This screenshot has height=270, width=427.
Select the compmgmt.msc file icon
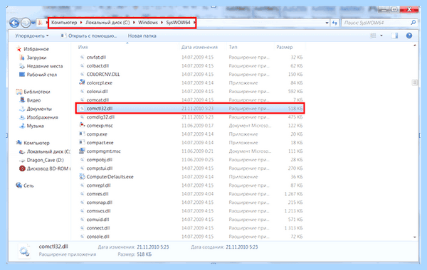82,151
